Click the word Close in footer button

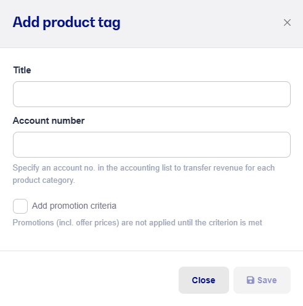(204, 280)
